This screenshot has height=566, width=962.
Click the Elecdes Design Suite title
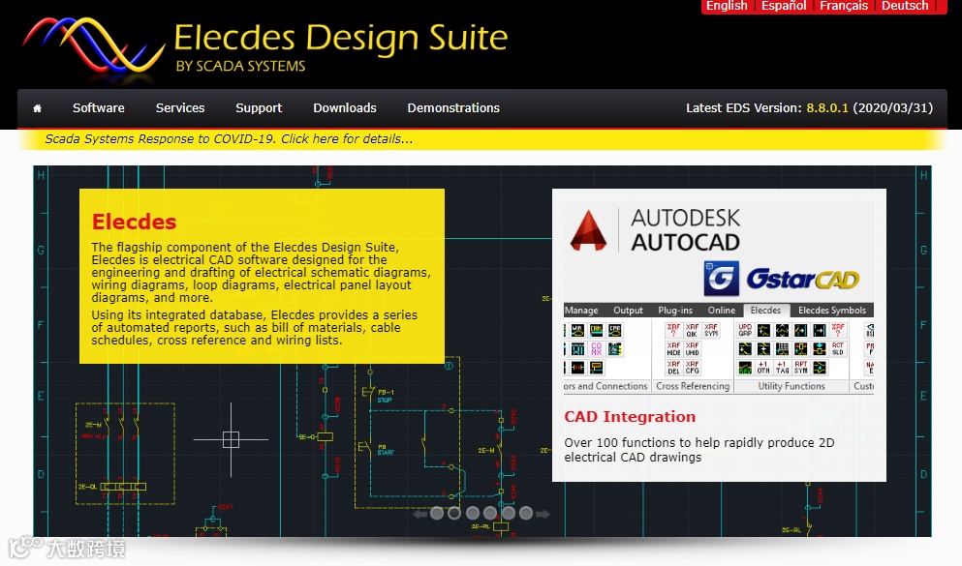[340, 38]
